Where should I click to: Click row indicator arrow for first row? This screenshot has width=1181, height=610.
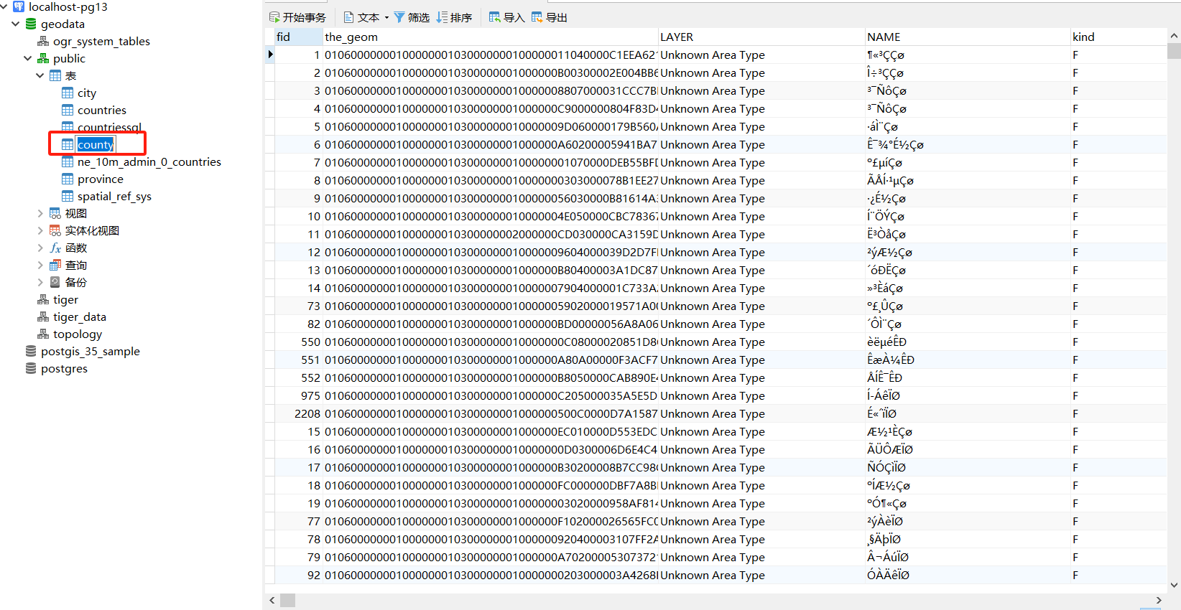click(270, 55)
